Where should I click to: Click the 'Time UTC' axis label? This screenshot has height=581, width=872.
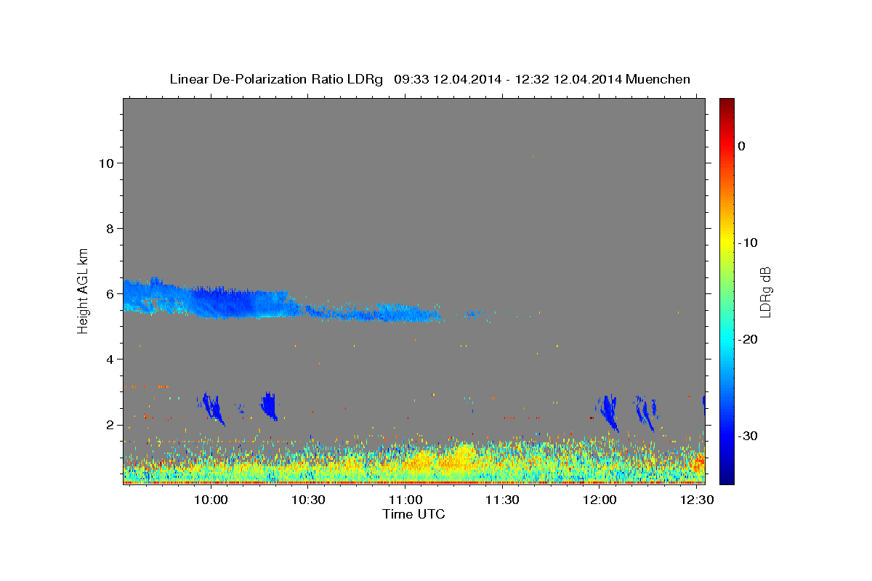tap(413, 514)
